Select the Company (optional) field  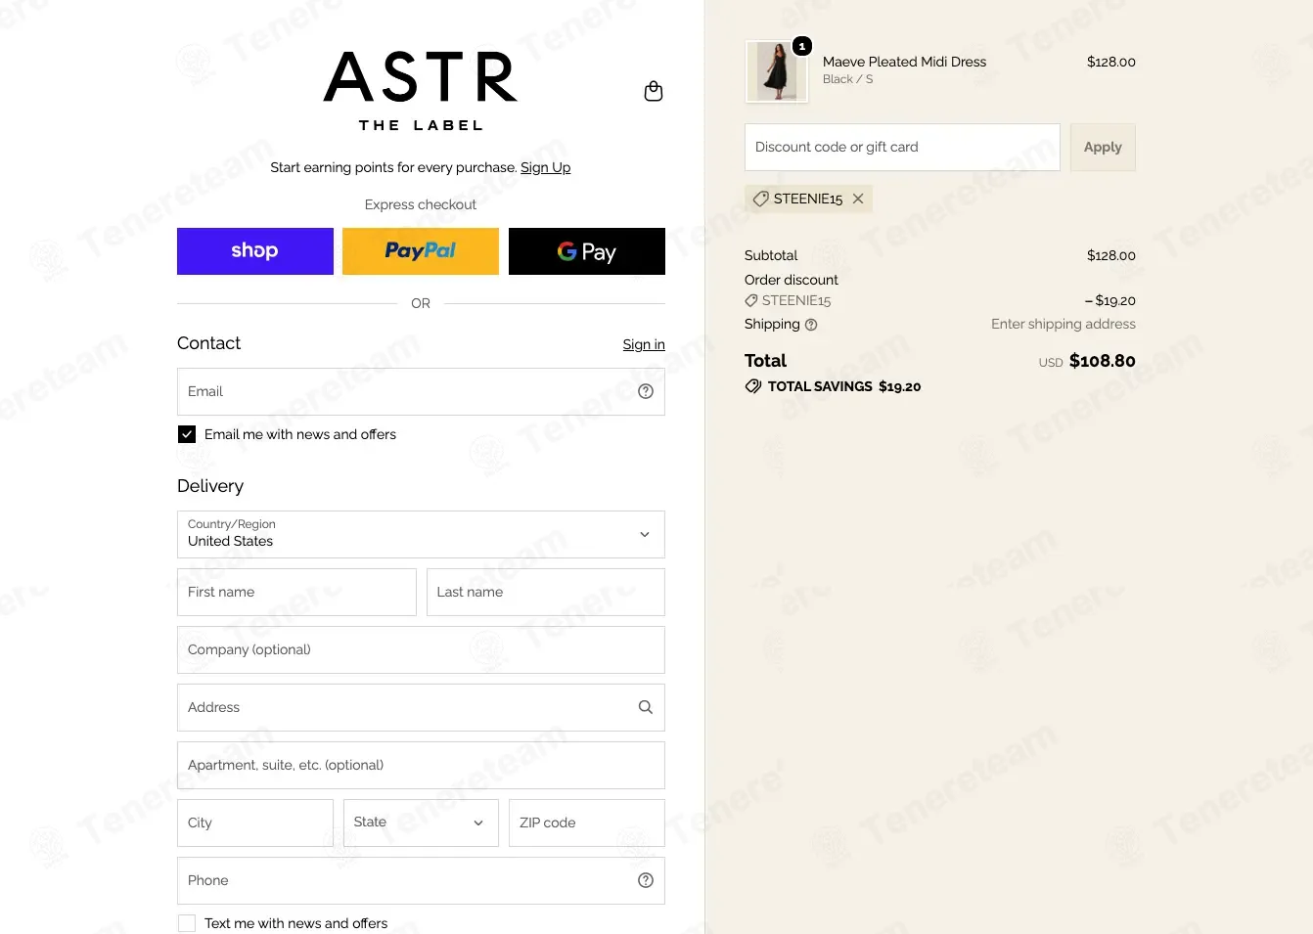(x=421, y=649)
